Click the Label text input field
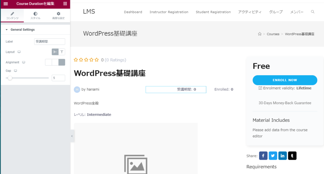Image resolution: width=324 pixels, height=174 pixels. tap(49, 41)
